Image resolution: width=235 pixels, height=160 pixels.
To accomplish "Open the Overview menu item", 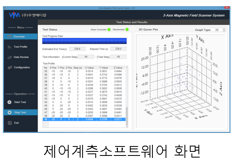I will tap(21, 37).
